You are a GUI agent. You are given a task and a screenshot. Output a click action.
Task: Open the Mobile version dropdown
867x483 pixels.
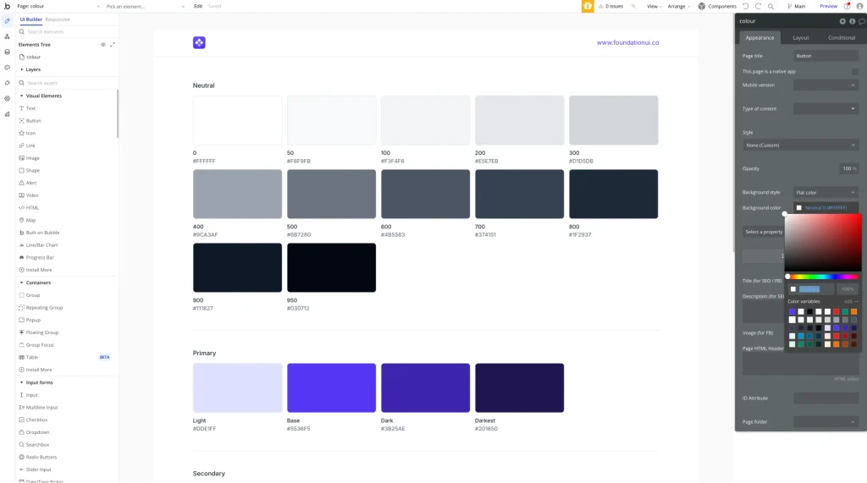click(826, 85)
